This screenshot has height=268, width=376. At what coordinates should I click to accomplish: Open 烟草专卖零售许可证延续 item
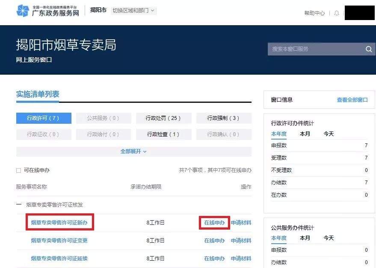pyautogui.click(x=59, y=259)
